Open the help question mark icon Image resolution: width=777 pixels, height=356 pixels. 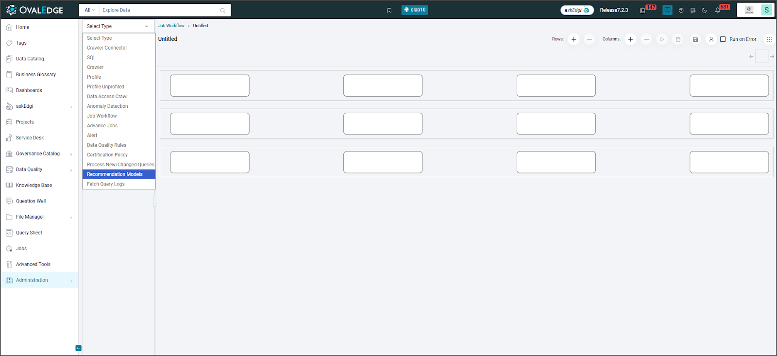point(681,10)
